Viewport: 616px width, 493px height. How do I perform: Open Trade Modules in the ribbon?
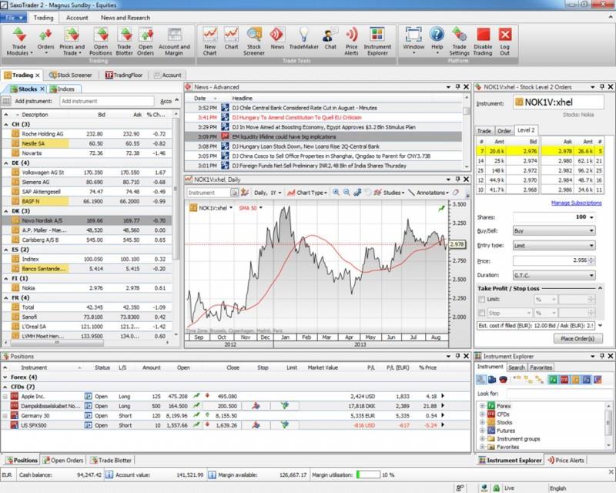18,42
